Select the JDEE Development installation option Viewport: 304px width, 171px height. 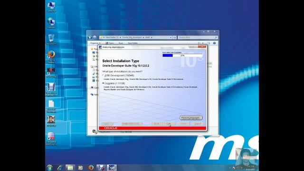coord(103,76)
